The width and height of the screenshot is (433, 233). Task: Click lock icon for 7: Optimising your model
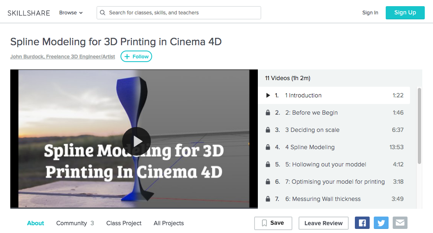[268, 182]
